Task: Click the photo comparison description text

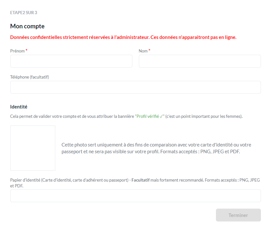Action: click(x=156, y=148)
